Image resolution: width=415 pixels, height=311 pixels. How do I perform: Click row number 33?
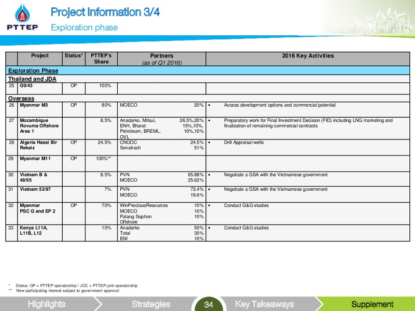pos(11,228)
